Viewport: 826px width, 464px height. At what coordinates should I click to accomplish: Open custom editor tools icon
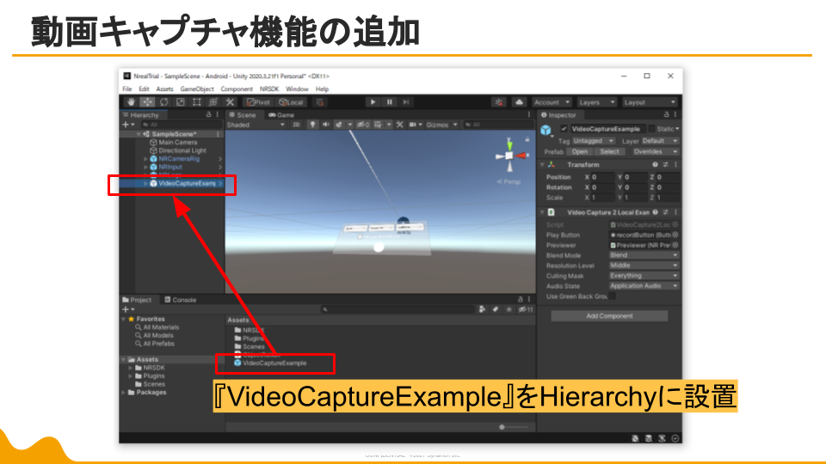(x=230, y=102)
